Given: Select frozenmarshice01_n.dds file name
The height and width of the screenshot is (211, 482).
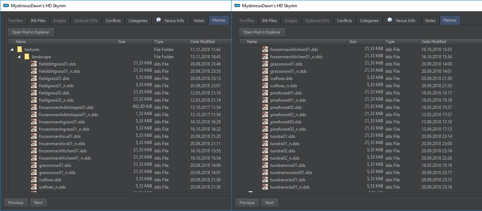Looking at the screenshot, I should tap(62, 144).
